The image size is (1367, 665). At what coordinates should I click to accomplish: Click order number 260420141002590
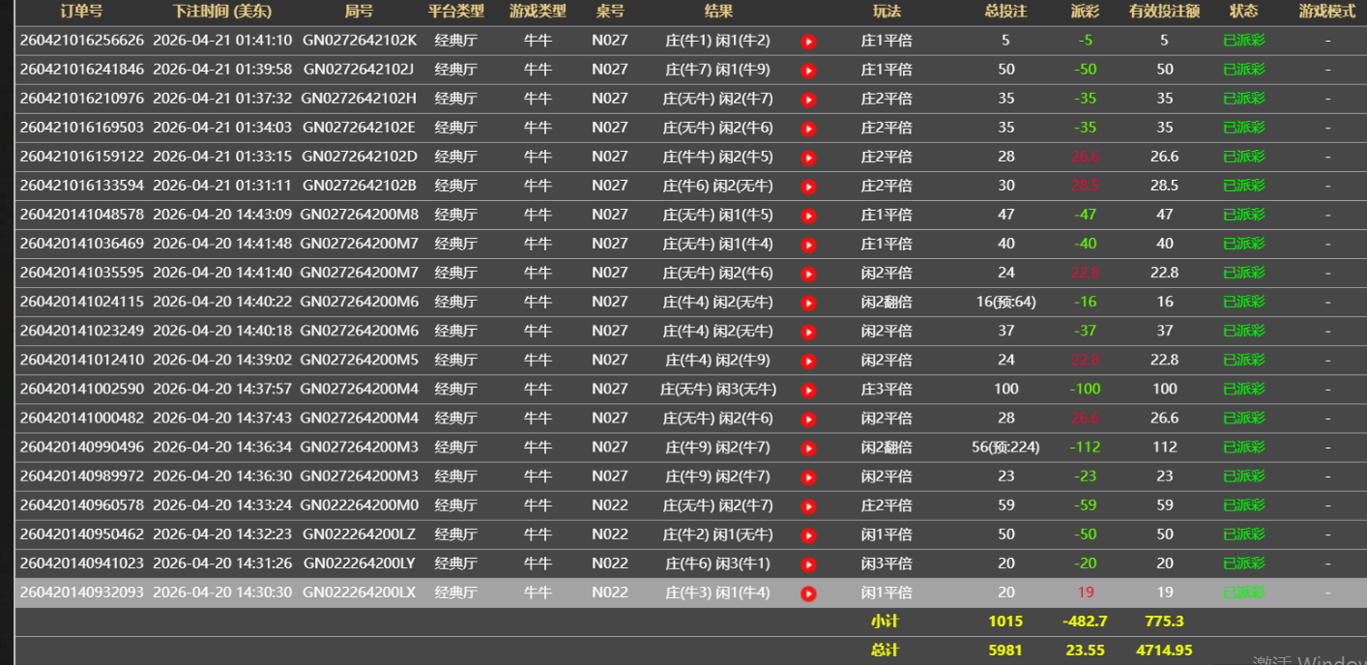pos(81,389)
